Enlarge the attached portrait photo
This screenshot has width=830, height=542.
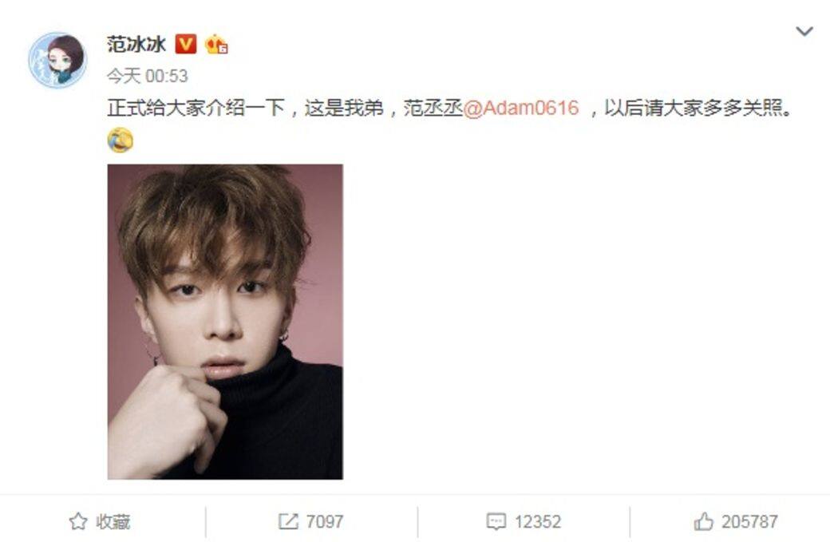(225, 322)
